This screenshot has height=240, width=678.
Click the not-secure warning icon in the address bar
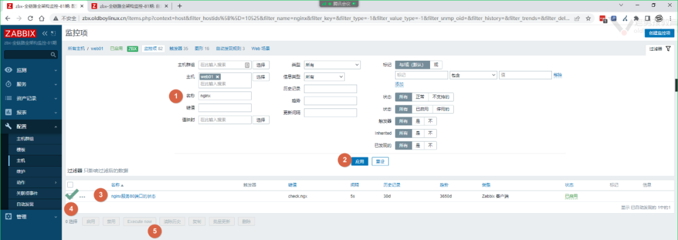(55, 19)
